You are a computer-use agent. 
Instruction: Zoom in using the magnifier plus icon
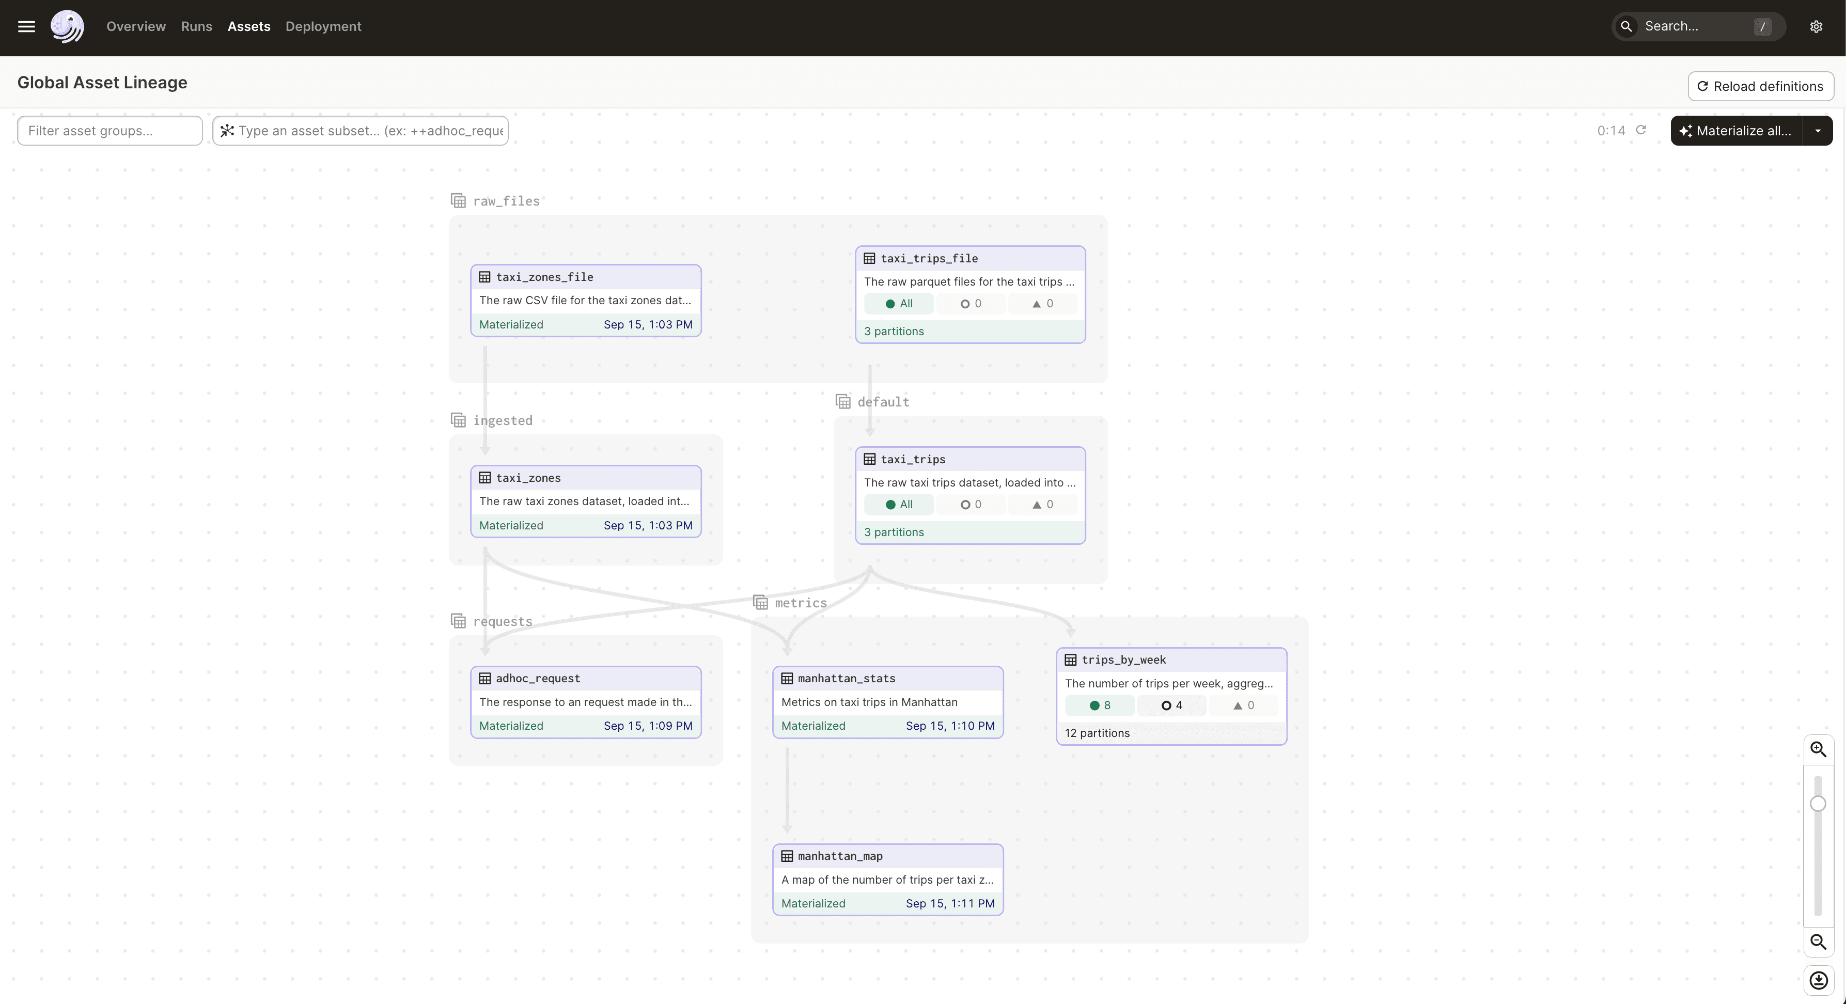(x=1818, y=749)
